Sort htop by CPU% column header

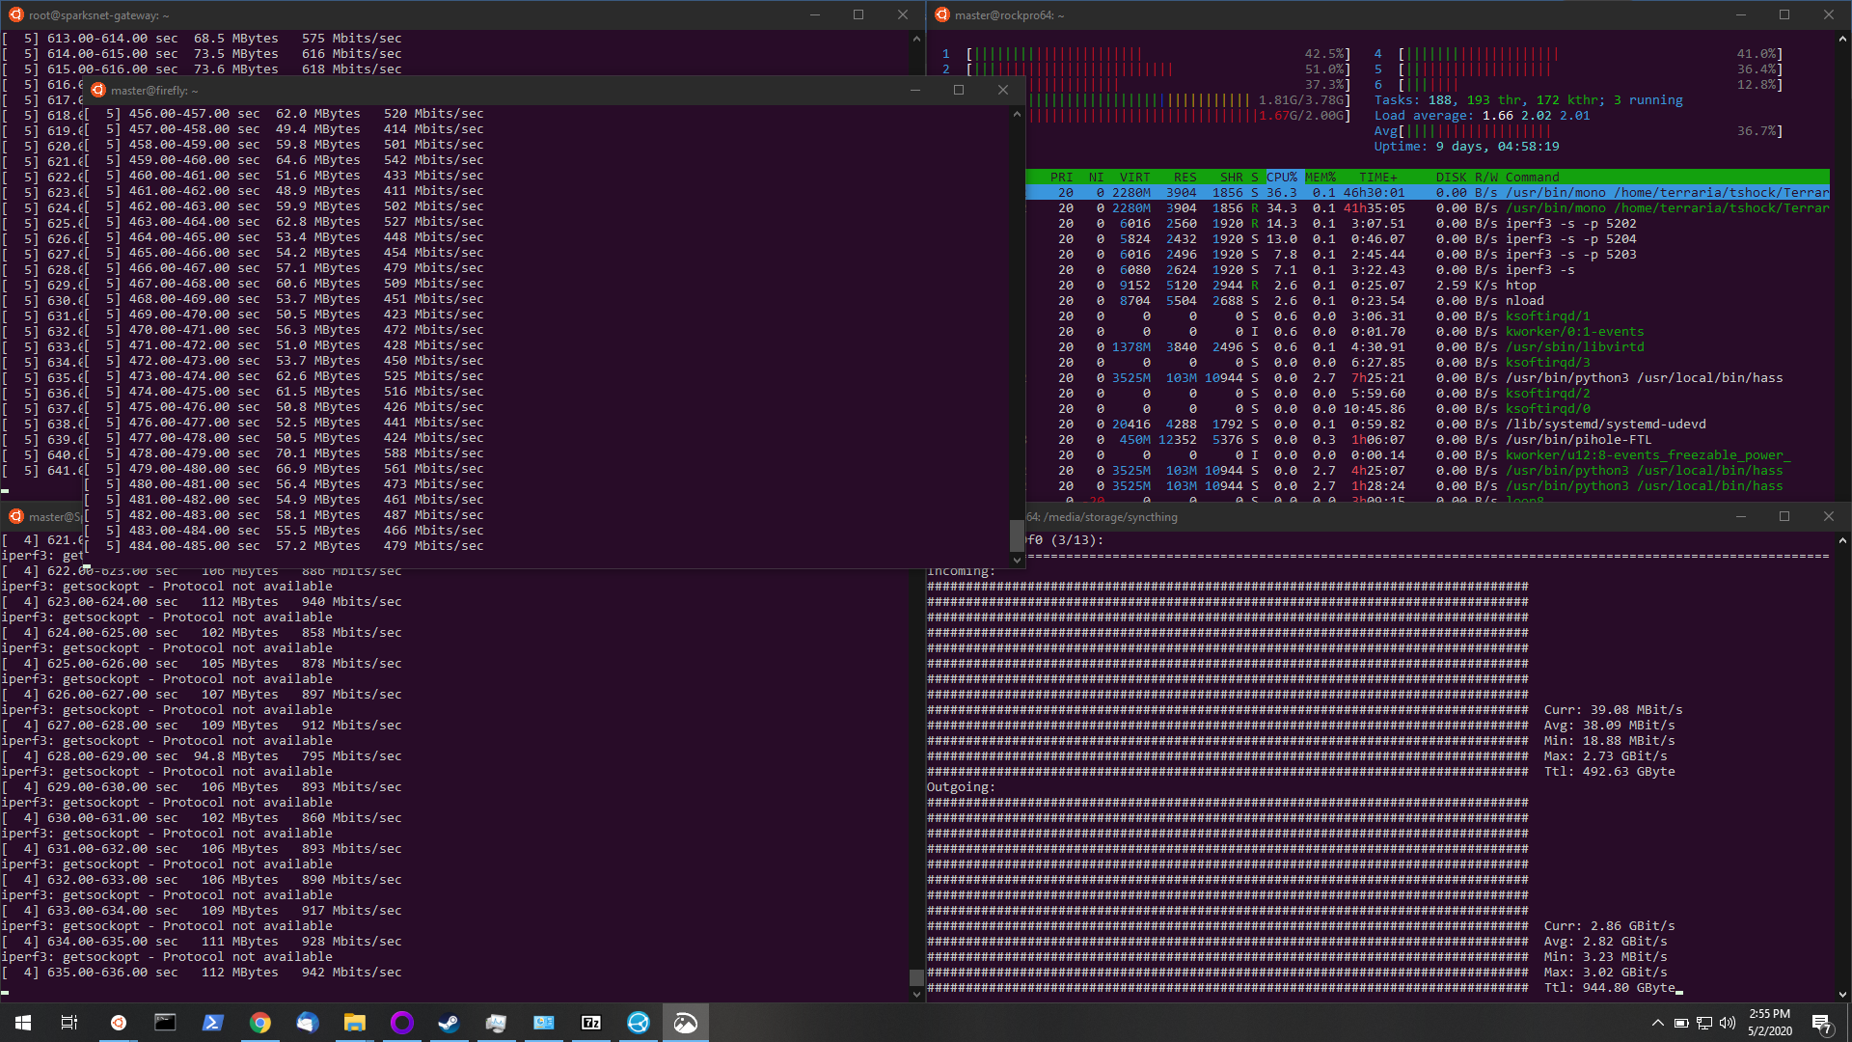pos(1282,178)
